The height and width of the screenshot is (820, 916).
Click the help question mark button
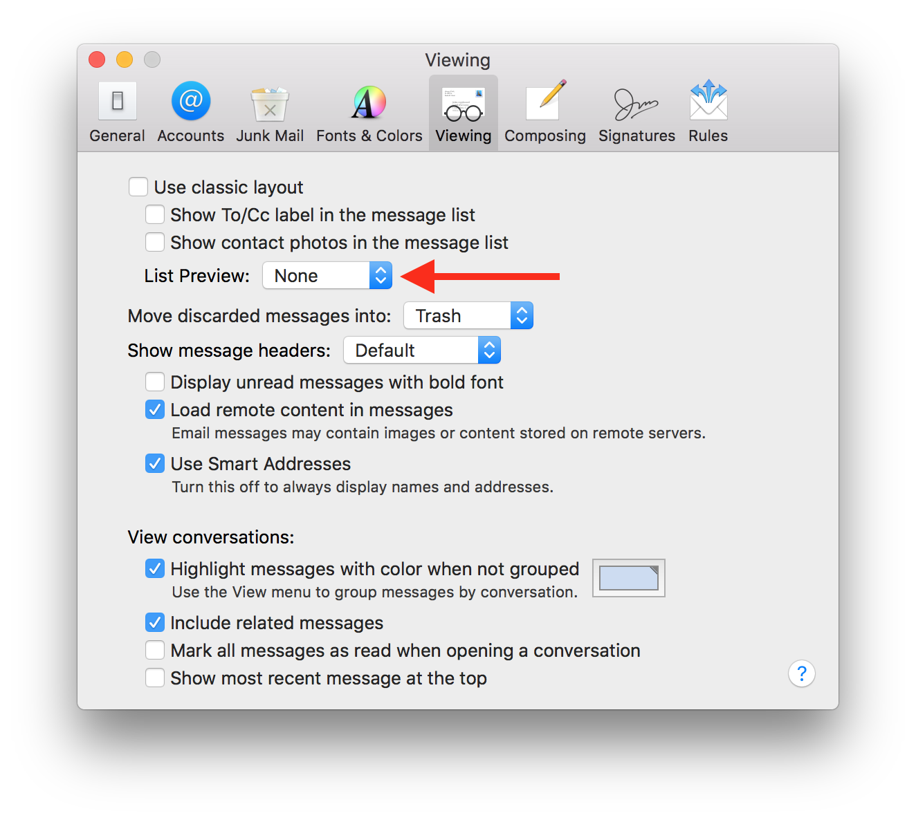point(802,673)
